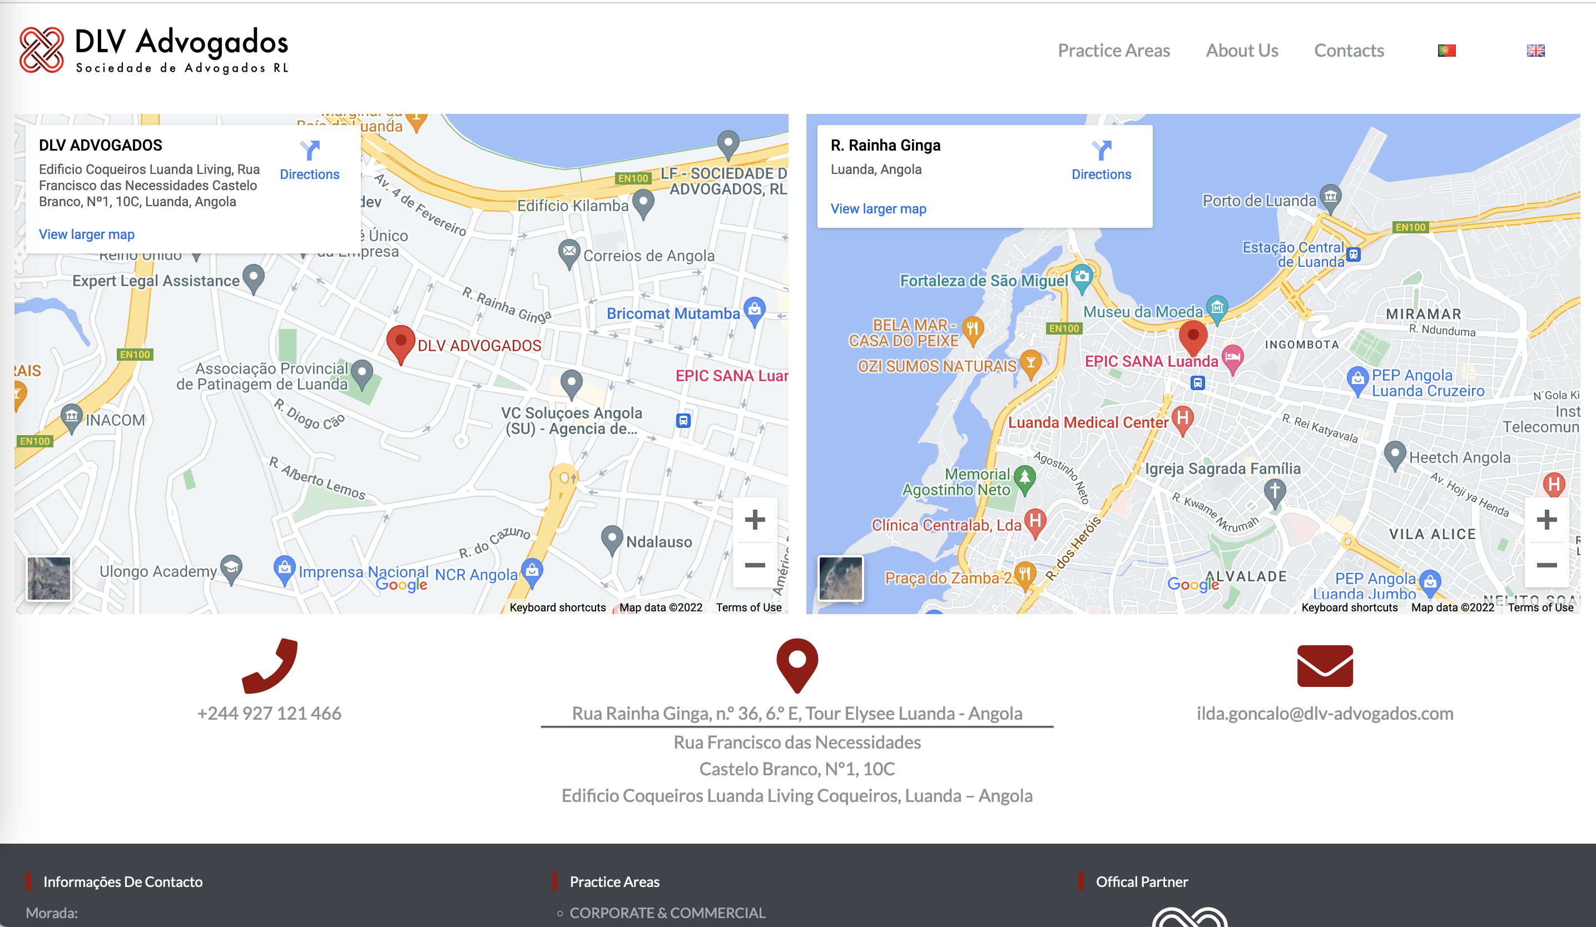Open Keyboard shortcuts on the left map

coord(557,607)
